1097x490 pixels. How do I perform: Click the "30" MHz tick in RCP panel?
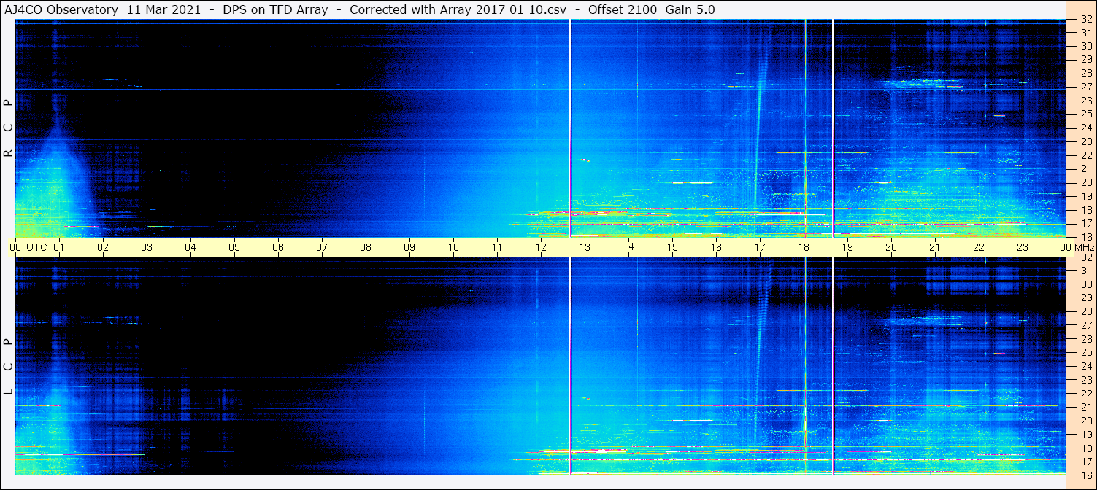1085,46
